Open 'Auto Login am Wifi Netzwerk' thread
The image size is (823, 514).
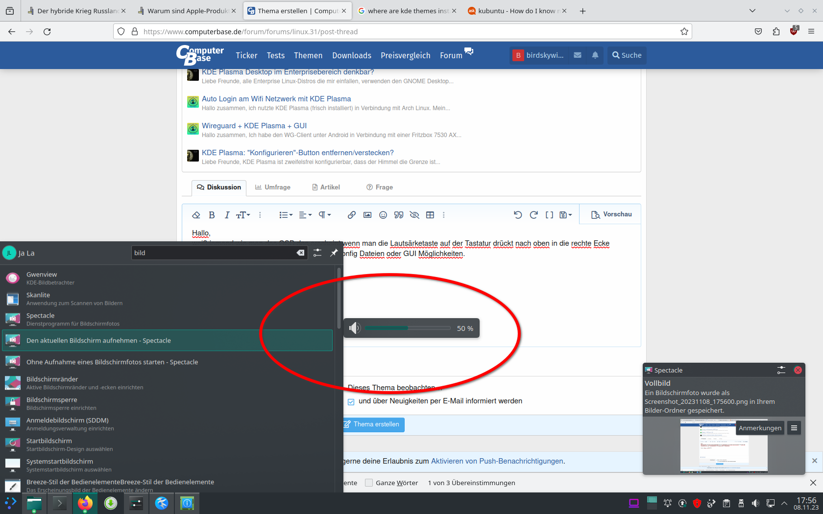[276, 99]
